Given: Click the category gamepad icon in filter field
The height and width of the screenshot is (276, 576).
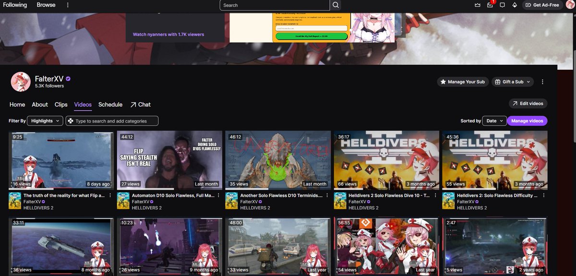Looking at the screenshot, I should point(71,121).
